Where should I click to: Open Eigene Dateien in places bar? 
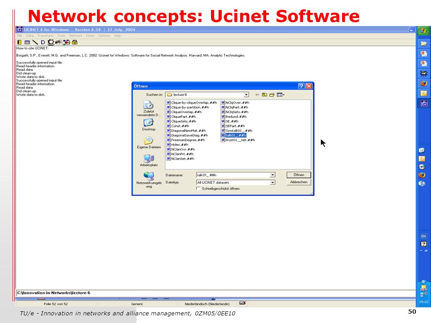point(149,143)
